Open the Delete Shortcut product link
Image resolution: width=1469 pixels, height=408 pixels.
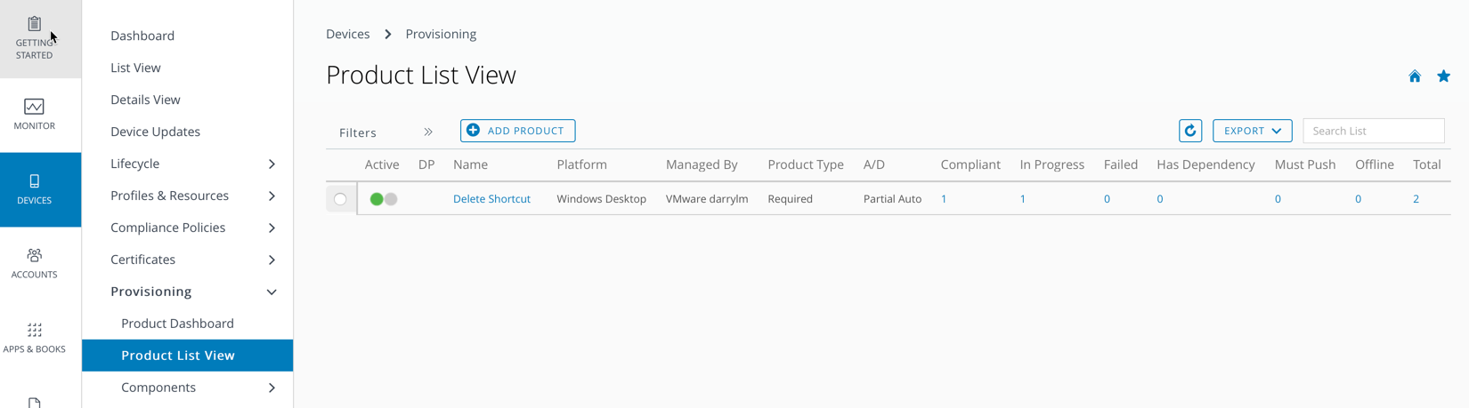(x=491, y=199)
